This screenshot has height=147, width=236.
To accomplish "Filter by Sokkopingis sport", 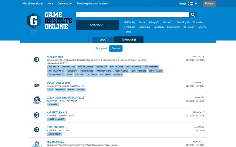I will tap(173, 27).
